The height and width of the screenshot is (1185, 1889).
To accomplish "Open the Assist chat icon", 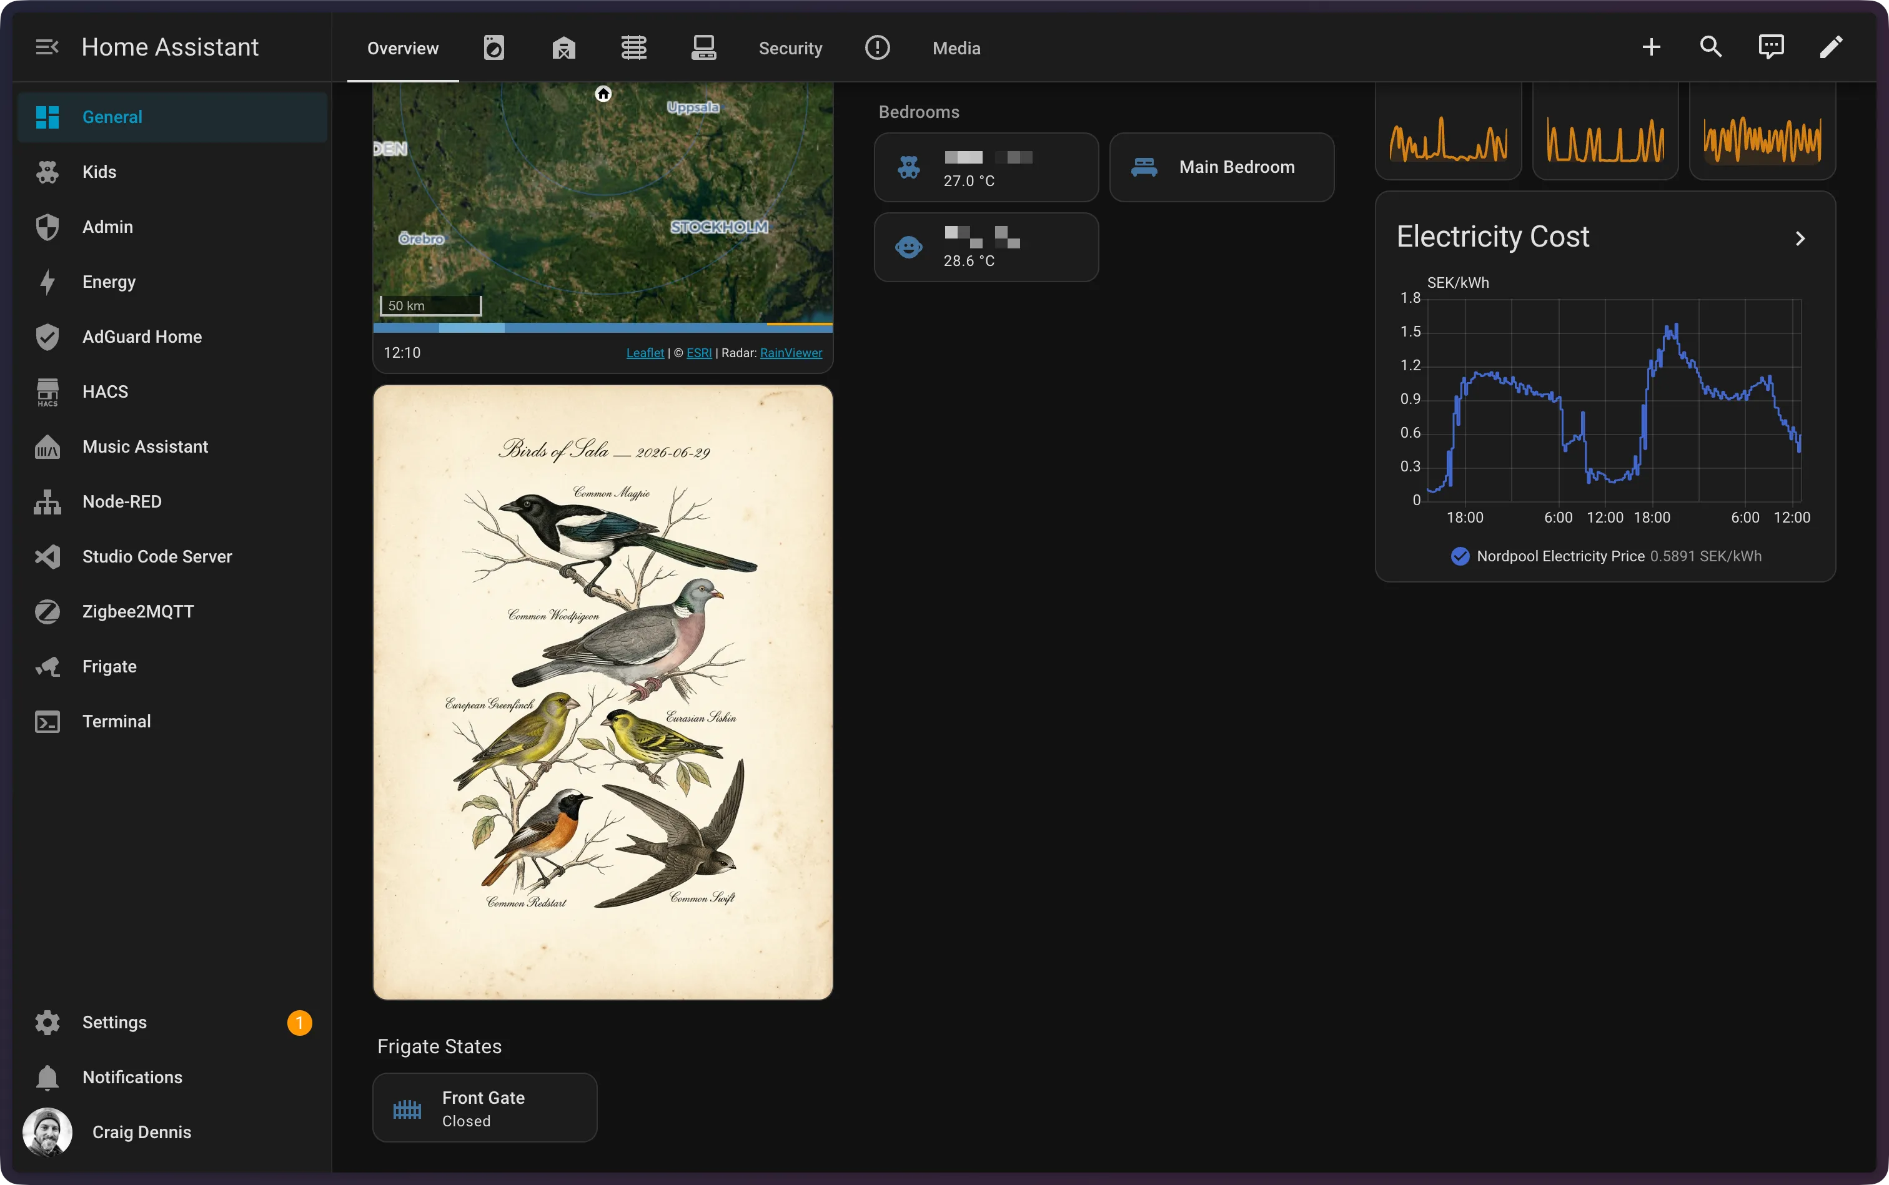I will coord(1772,47).
